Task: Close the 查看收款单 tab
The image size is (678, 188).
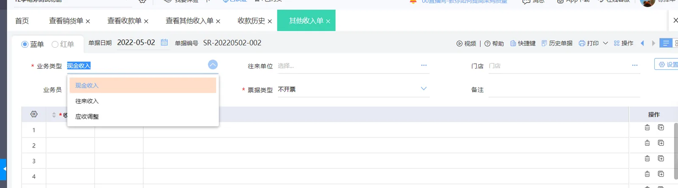Action: (146, 21)
